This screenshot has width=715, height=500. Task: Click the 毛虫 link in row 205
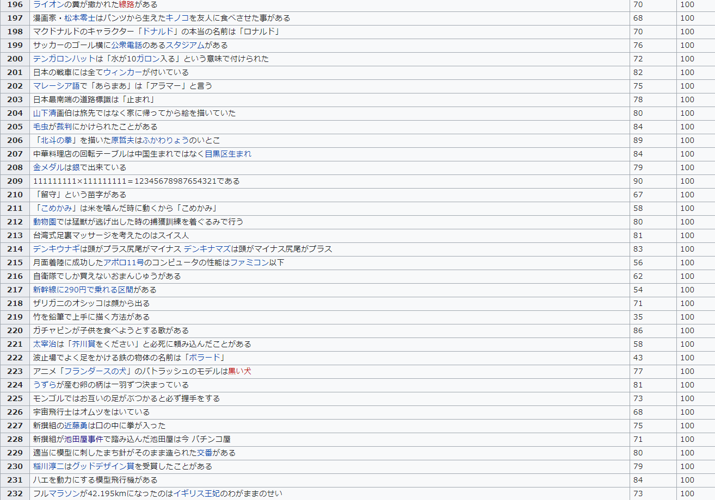pyautogui.click(x=41, y=127)
